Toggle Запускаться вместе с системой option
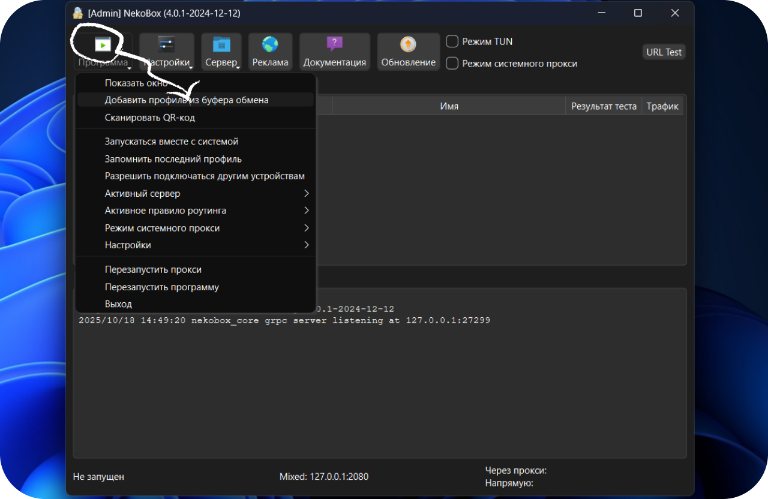 tap(172, 142)
